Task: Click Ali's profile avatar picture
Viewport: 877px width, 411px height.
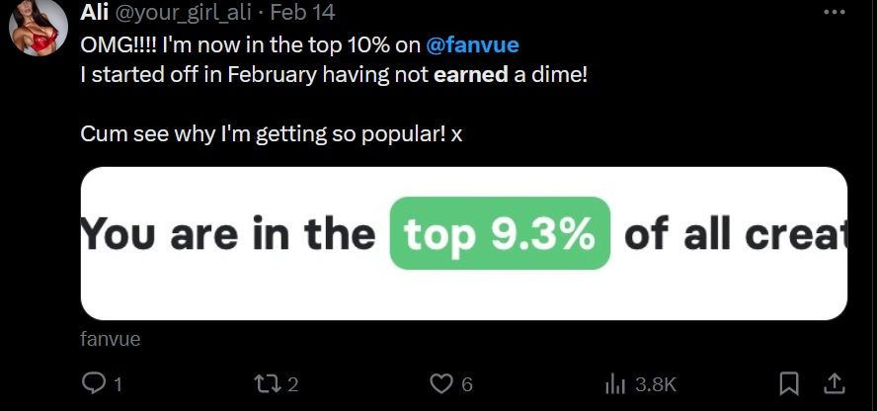Action: coord(38,27)
